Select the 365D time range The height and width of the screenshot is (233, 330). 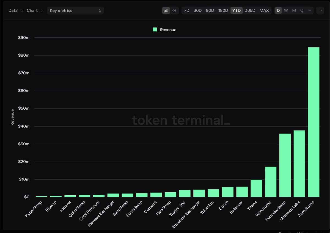coord(250,10)
